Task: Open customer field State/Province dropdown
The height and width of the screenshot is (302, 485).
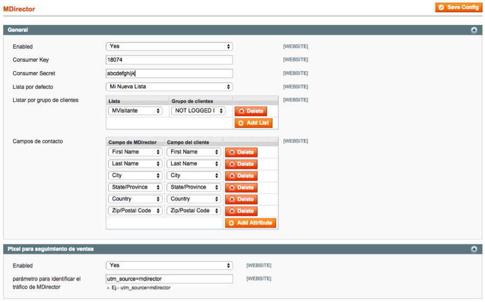Action: (193, 187)
